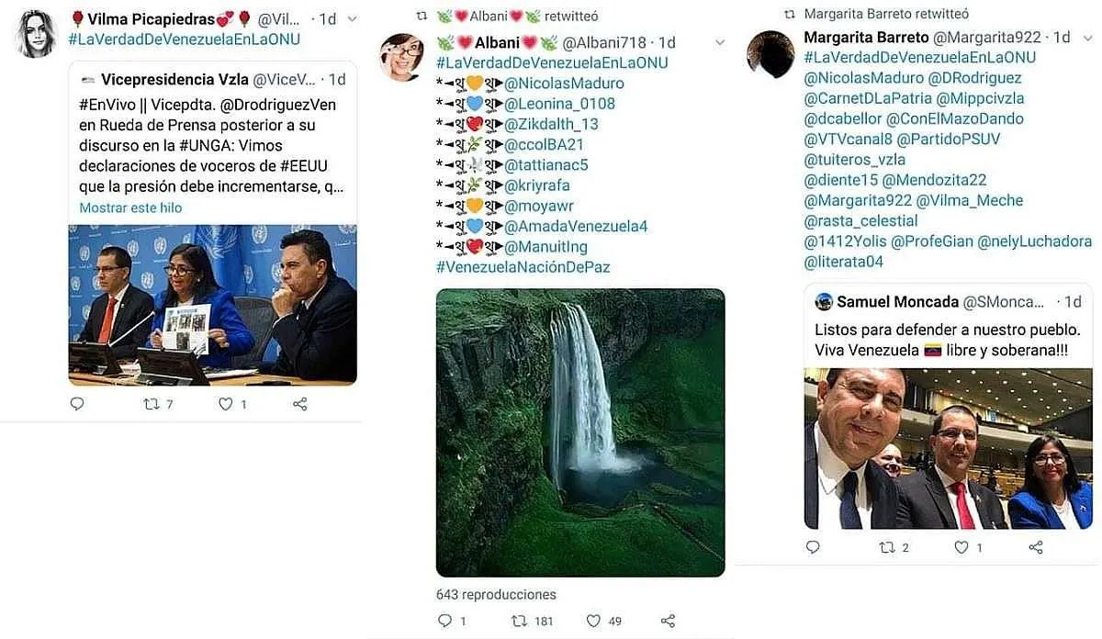Click "Mostrar este hilo" link
1102x639 pixels.
(x=130, y=207)
